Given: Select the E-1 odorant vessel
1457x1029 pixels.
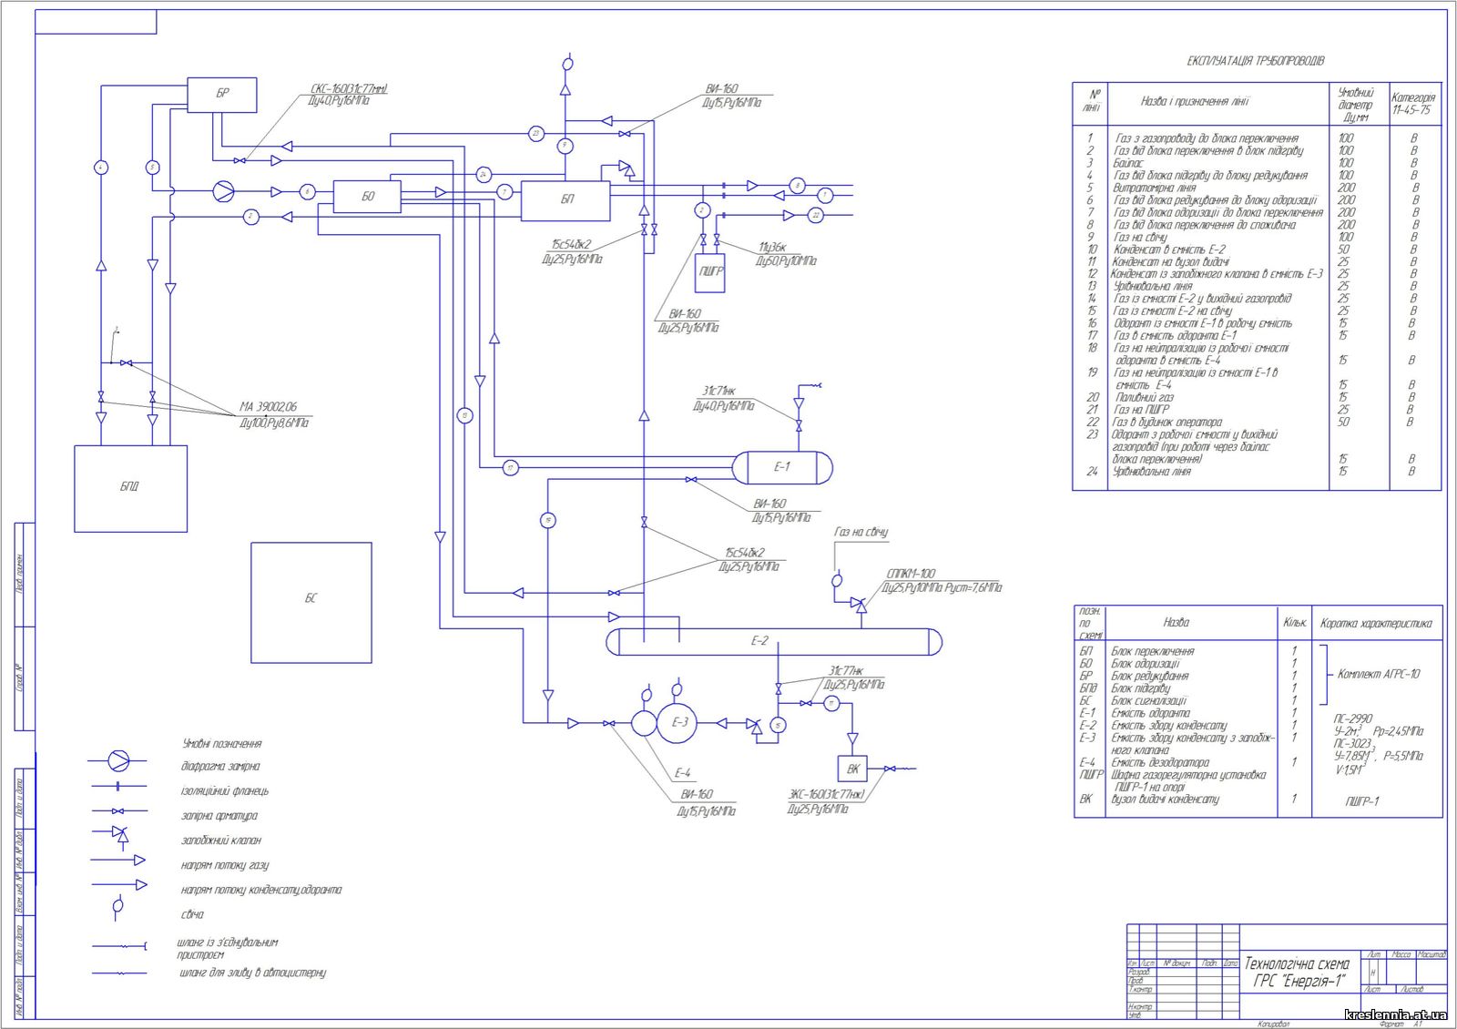Looking at the screenshot, I should (782, 467).
